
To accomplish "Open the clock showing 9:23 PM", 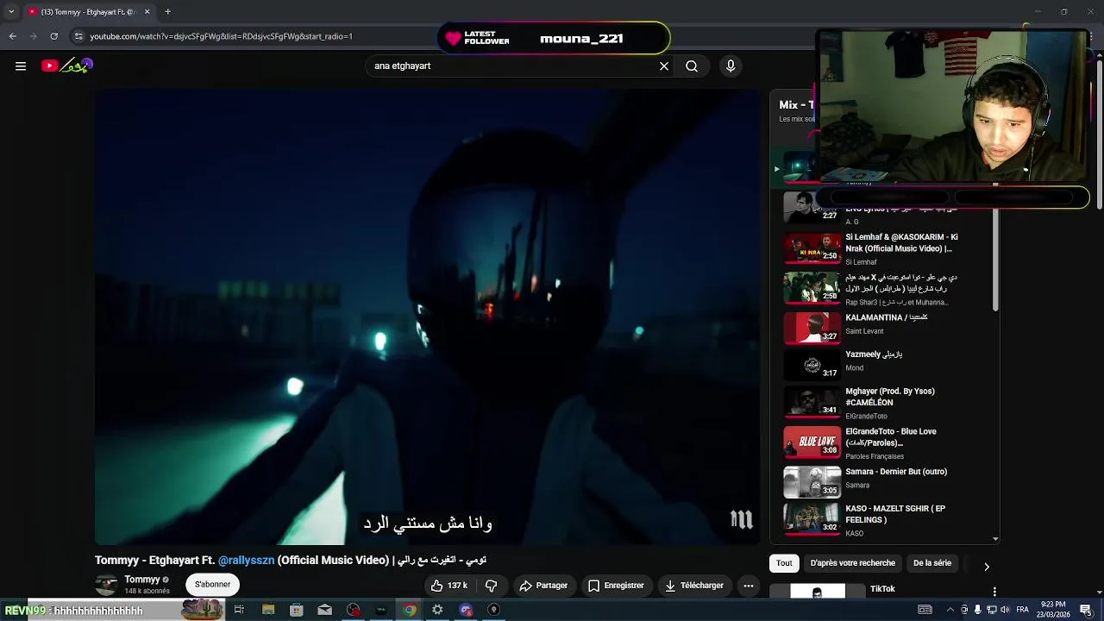I will (x=1053, y=610).
